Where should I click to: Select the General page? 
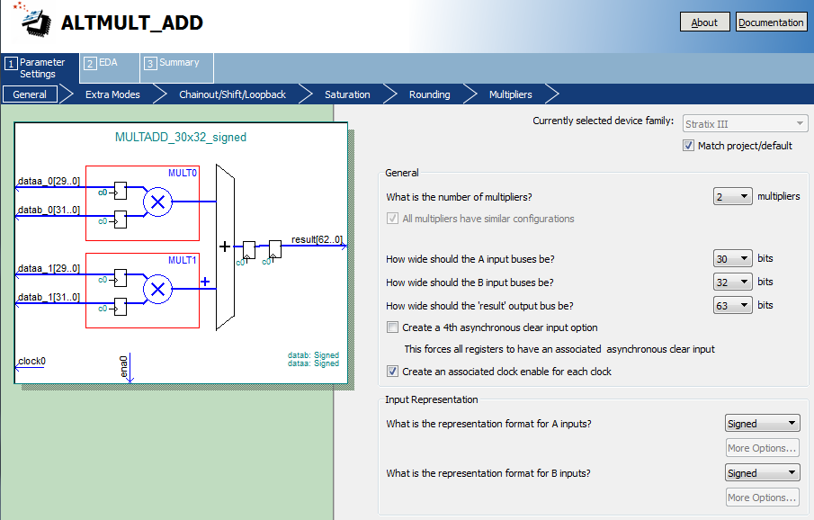30,94
